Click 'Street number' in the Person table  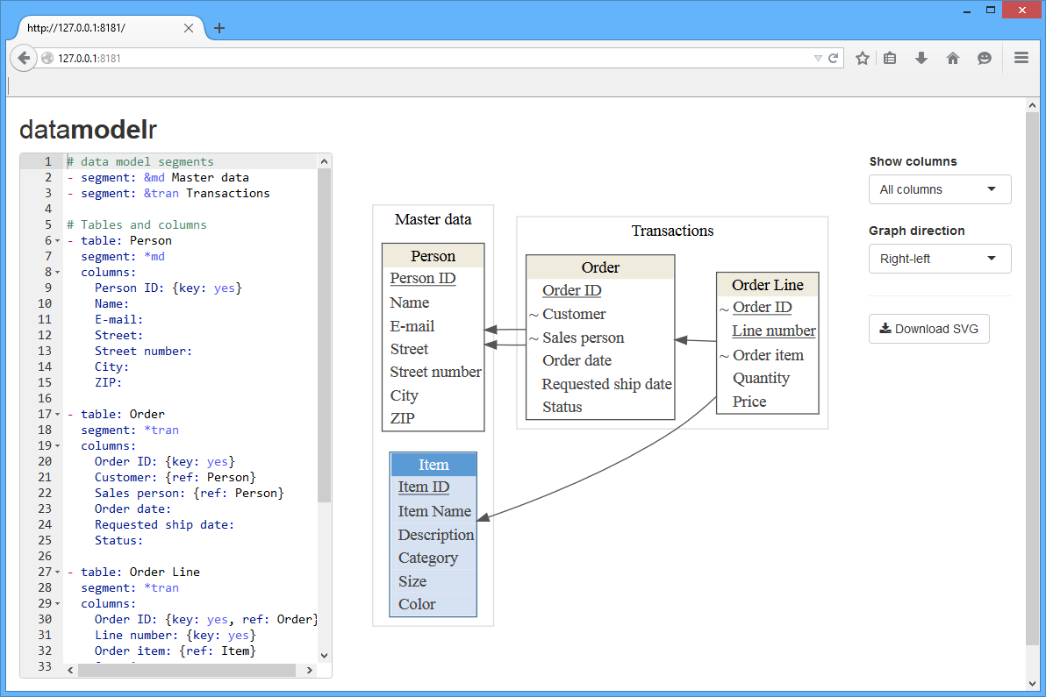point(435,372)
